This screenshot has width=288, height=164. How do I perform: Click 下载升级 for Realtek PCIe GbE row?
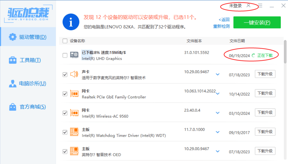pos(265,93)
